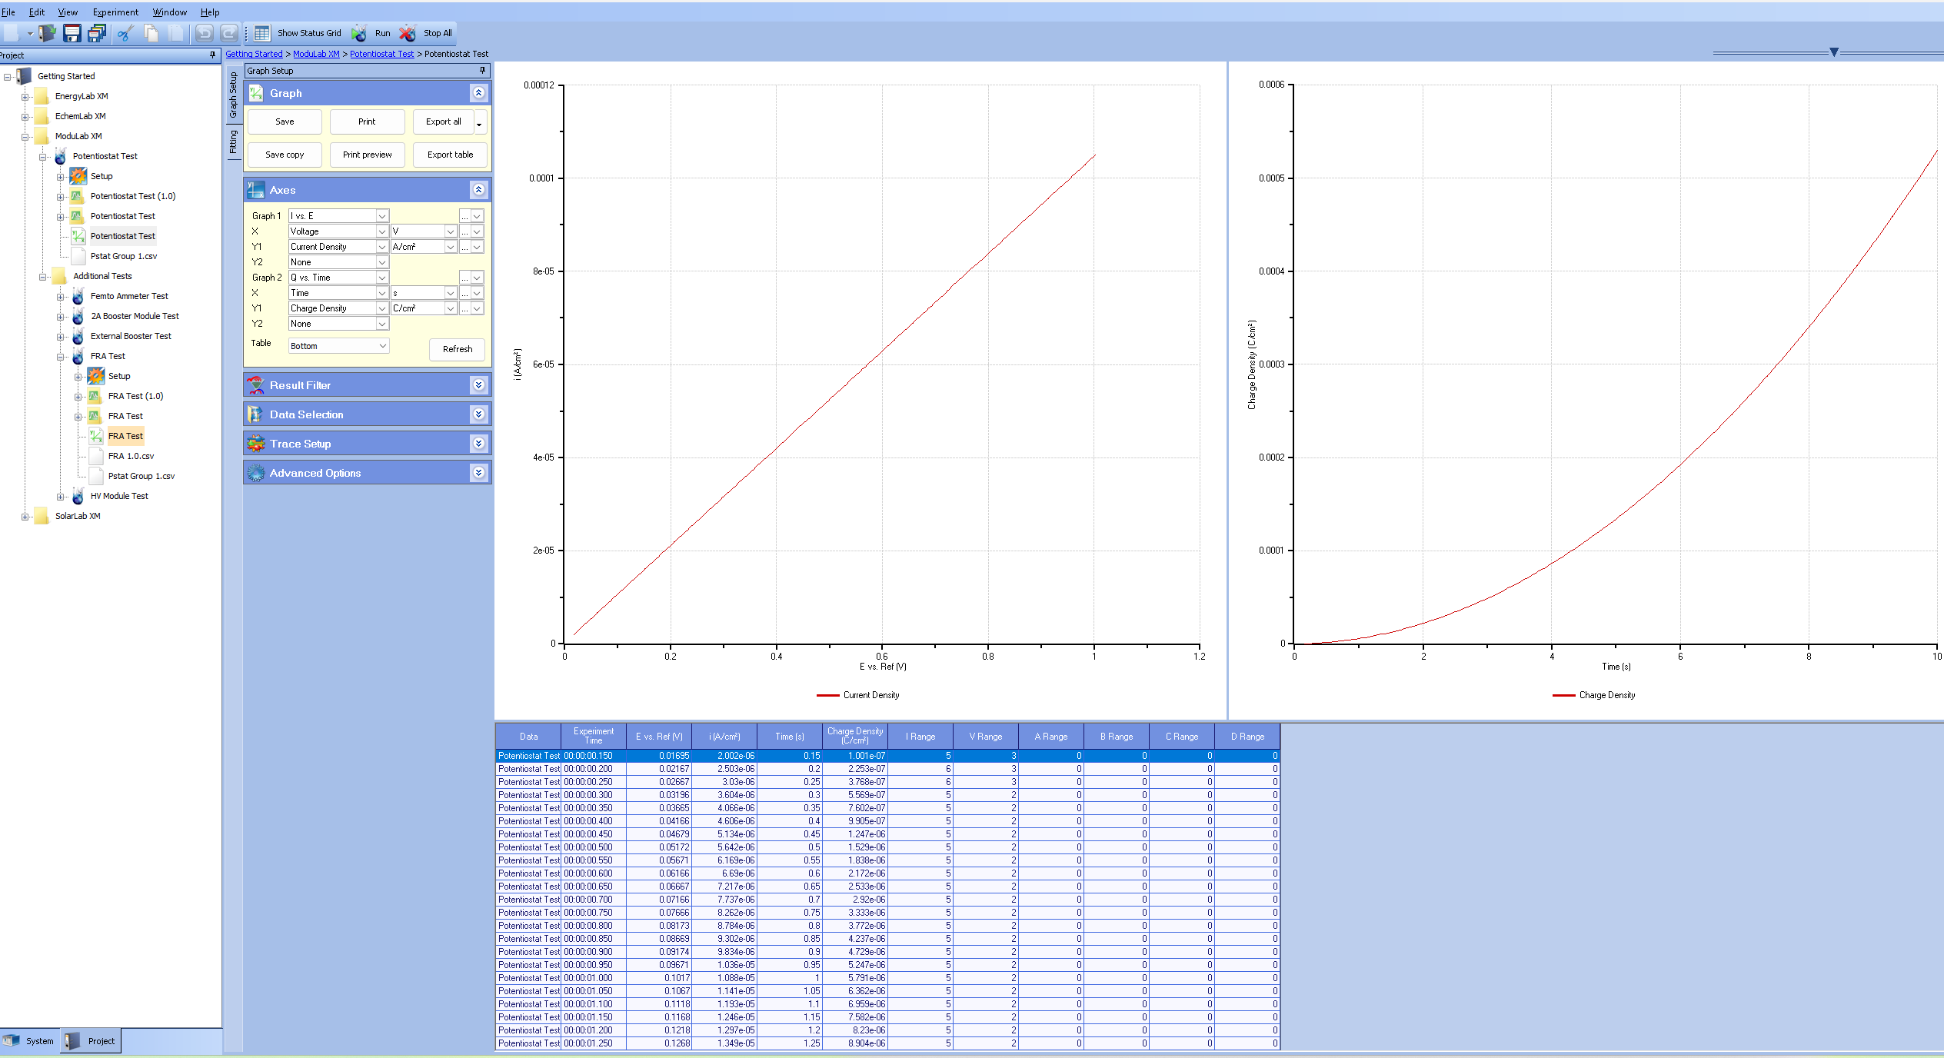This screenshot has height=1058, width=1944.
Task: Expand the Trace Setup section
Action: pyautogui.click(x=478, y=444)
